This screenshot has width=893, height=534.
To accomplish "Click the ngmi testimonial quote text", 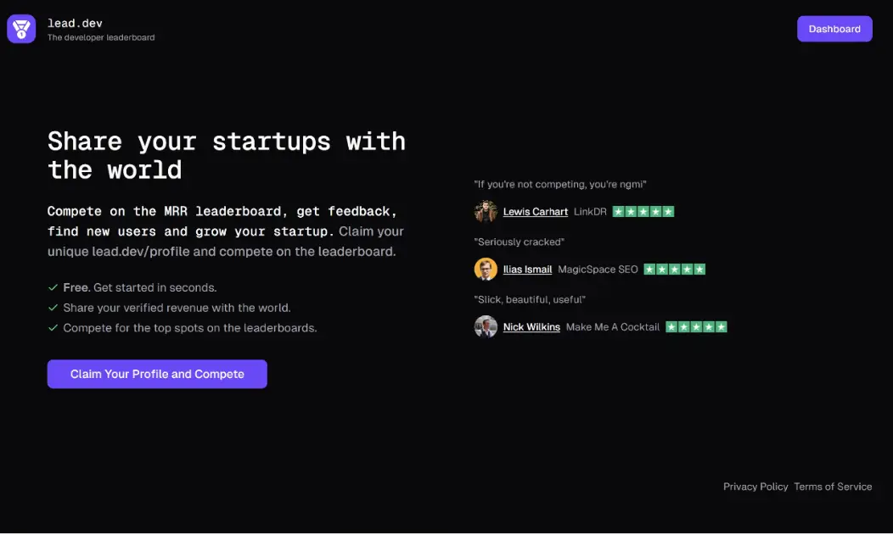I will [560, 184].
